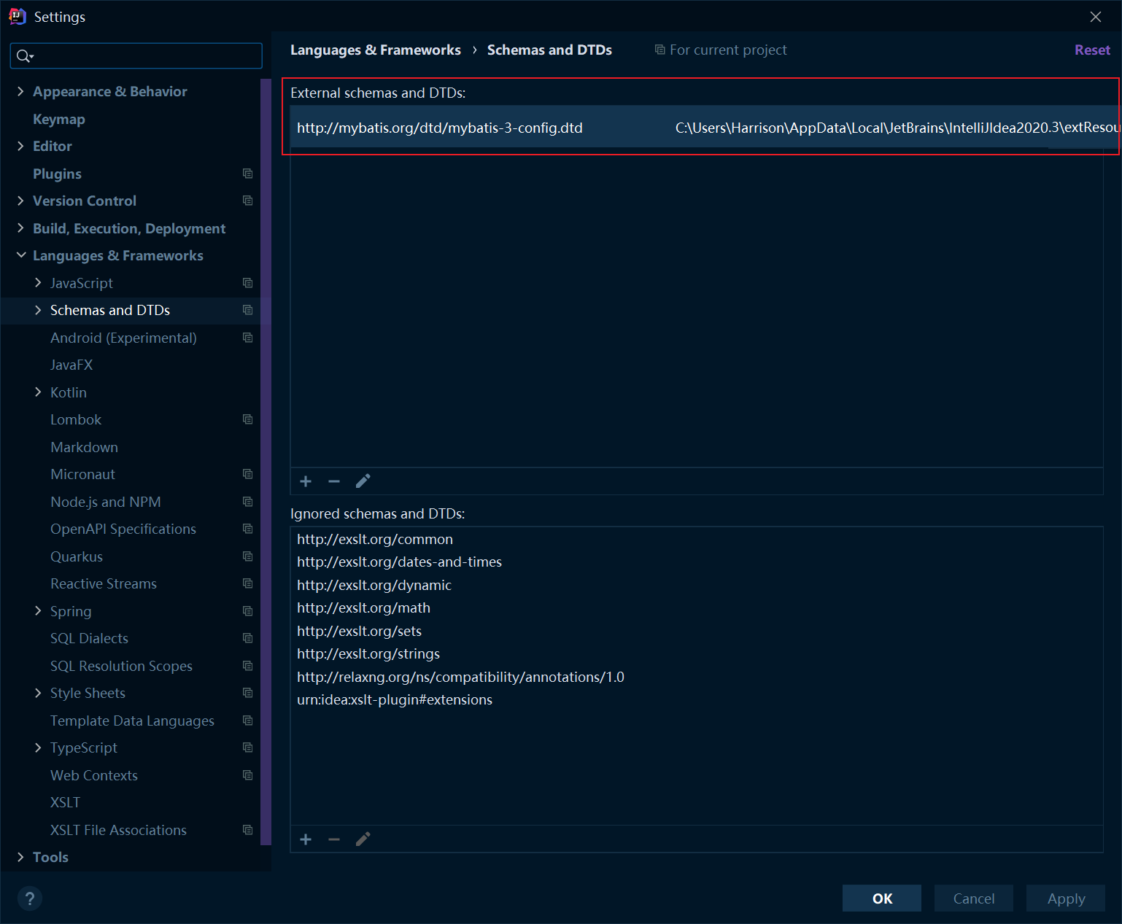The height and width of the screenshot is (924, 1122).
Task: Click Languages & Frameworks breadcrumb
Action: 376,50
